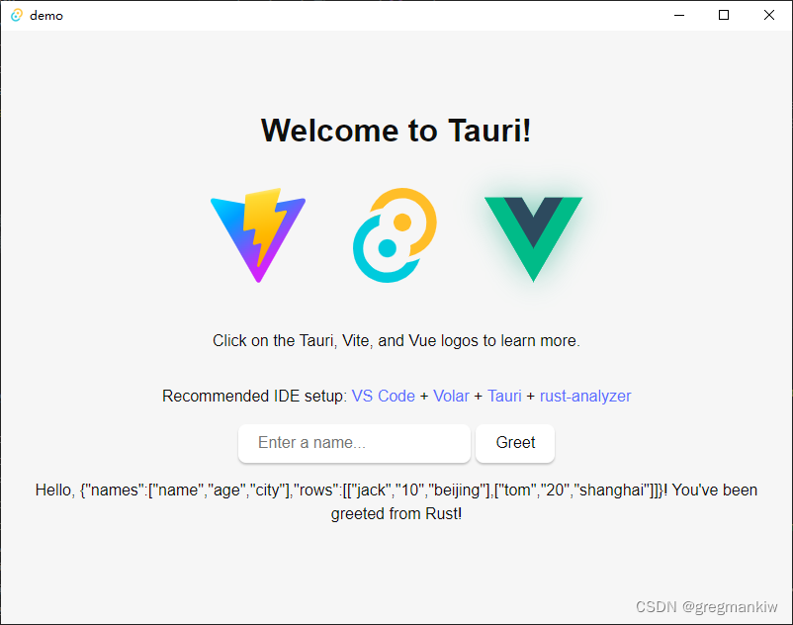Maximize the demo window
The width and height of the screenshot is (793, 625).
(x=724, y=15)
